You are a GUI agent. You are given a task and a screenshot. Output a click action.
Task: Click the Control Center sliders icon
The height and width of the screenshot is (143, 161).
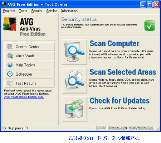coord(10,47)
